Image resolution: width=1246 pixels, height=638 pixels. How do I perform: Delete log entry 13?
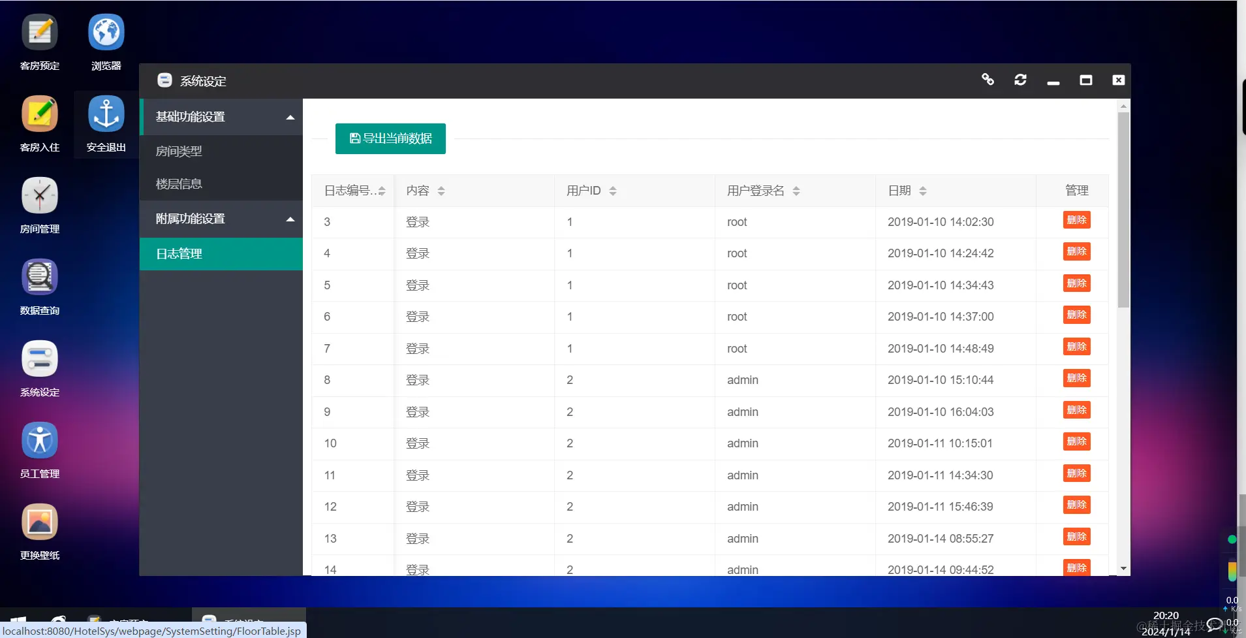click(1077, 537)
